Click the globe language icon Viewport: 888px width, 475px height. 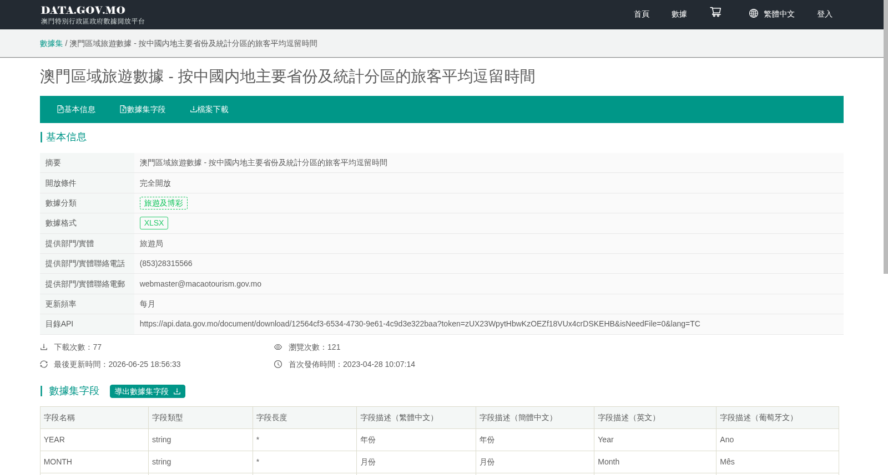[753, 13]
